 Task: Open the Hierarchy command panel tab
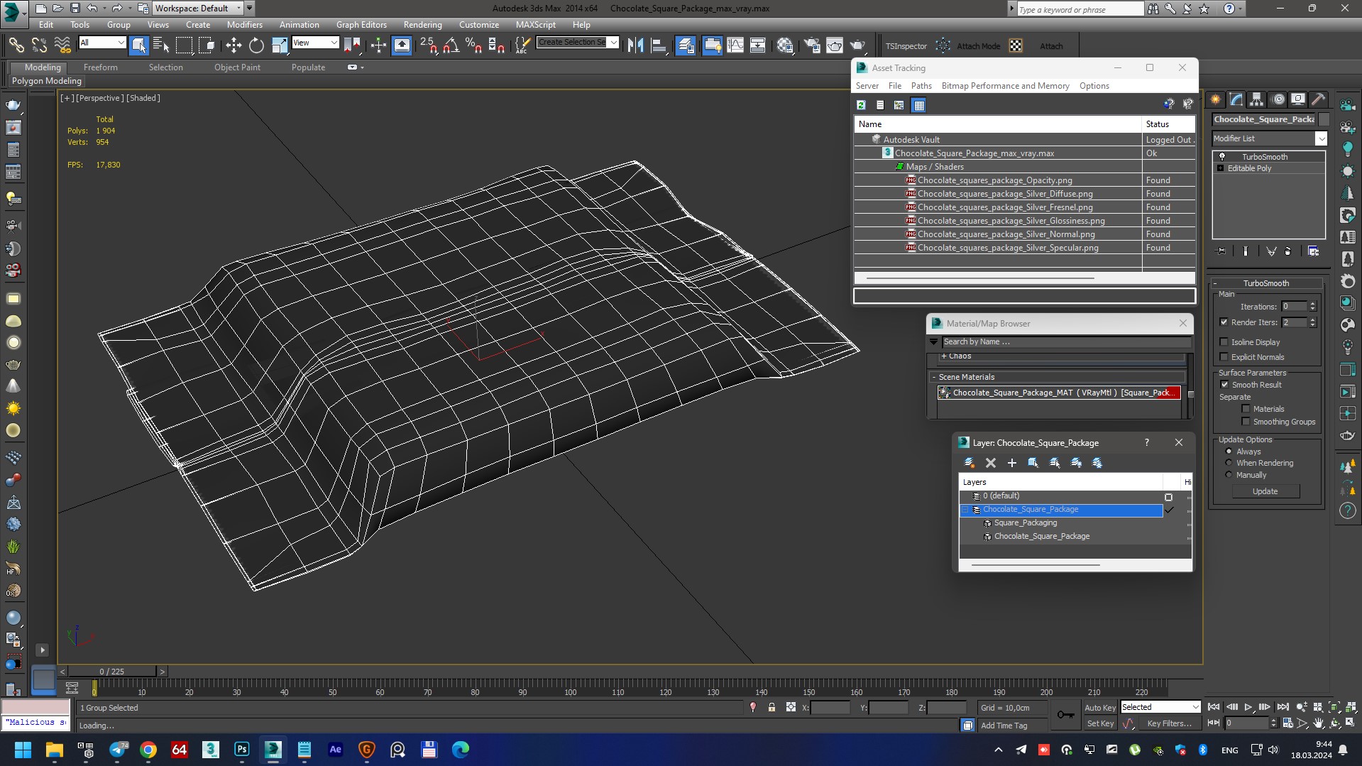click(x=1257, y=99)
